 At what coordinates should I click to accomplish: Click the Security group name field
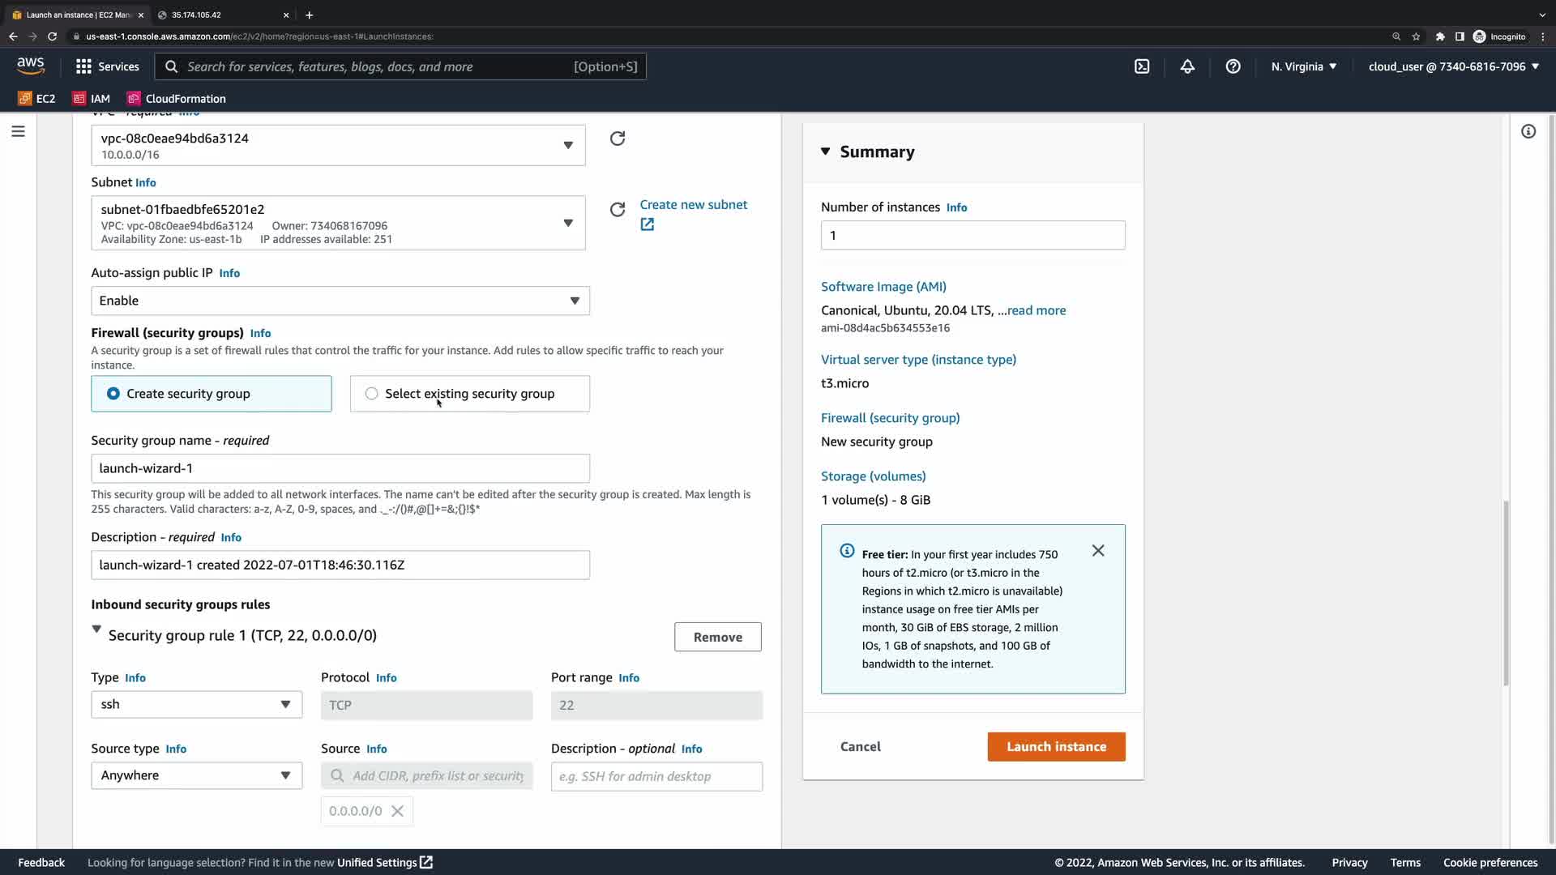(340, 468)
